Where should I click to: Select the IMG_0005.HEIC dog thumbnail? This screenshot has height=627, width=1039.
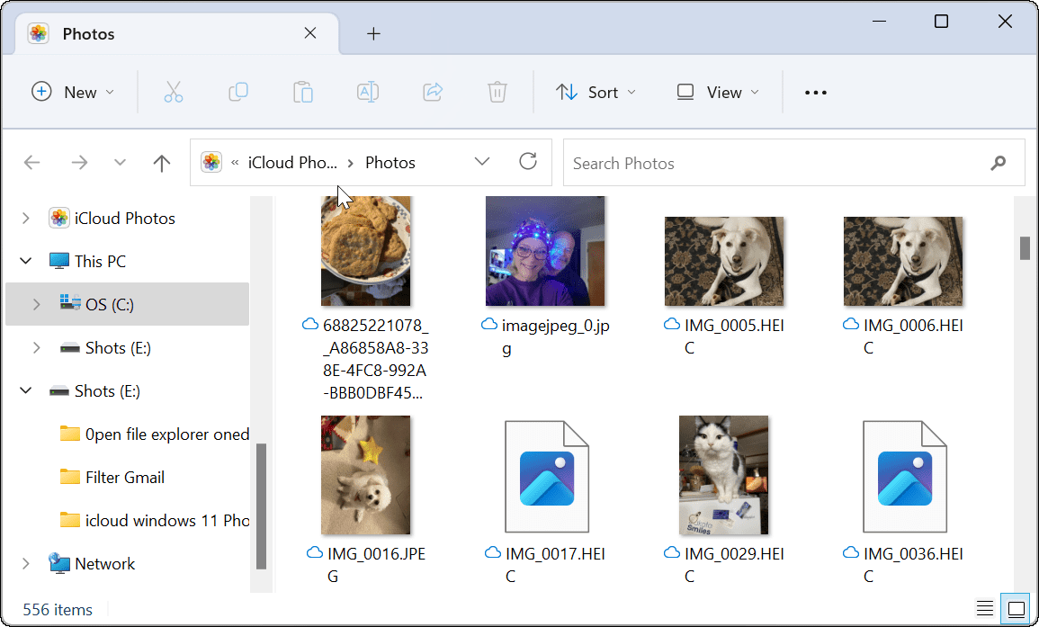coord(723,261)
